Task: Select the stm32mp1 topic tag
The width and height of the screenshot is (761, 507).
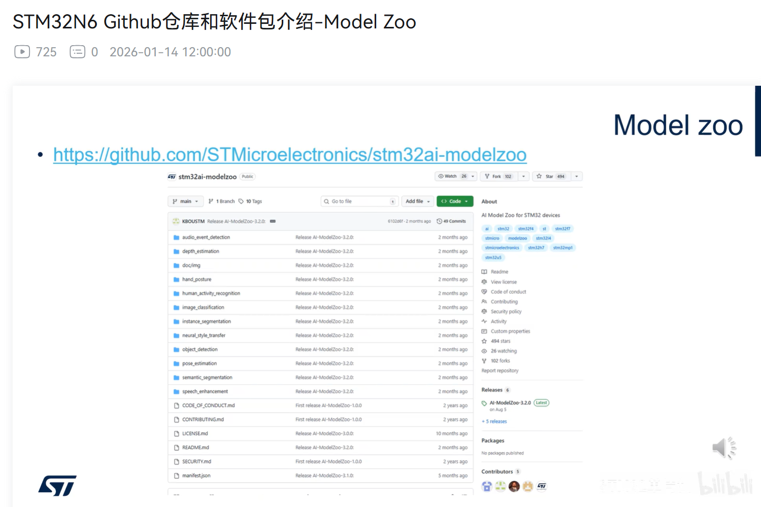Action: coord(563,248)
